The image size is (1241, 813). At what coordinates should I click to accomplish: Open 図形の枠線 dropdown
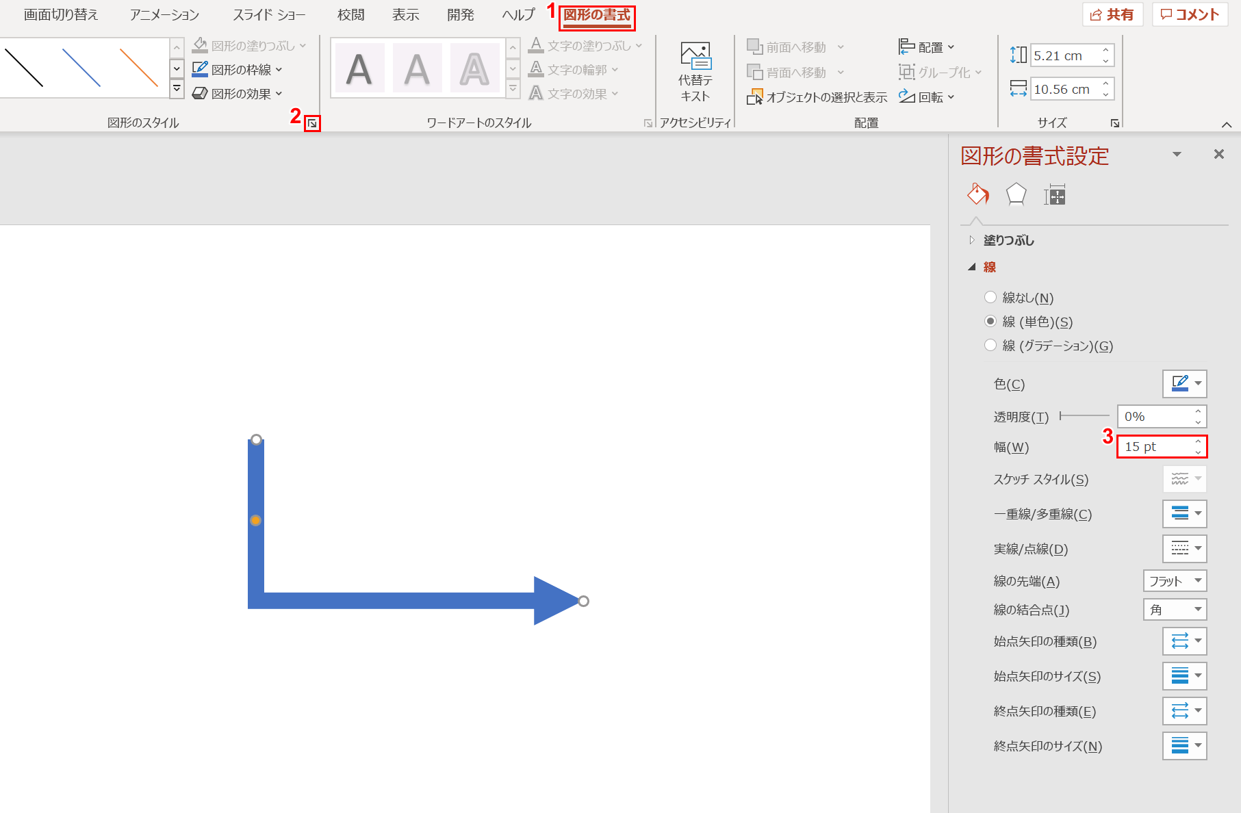pos(238,69)
